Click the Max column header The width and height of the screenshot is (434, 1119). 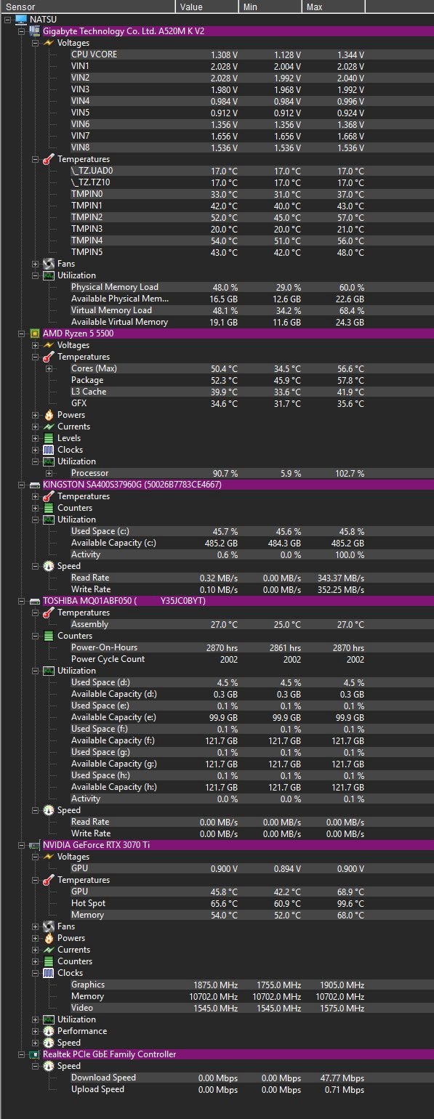click(x=334, y=7)
